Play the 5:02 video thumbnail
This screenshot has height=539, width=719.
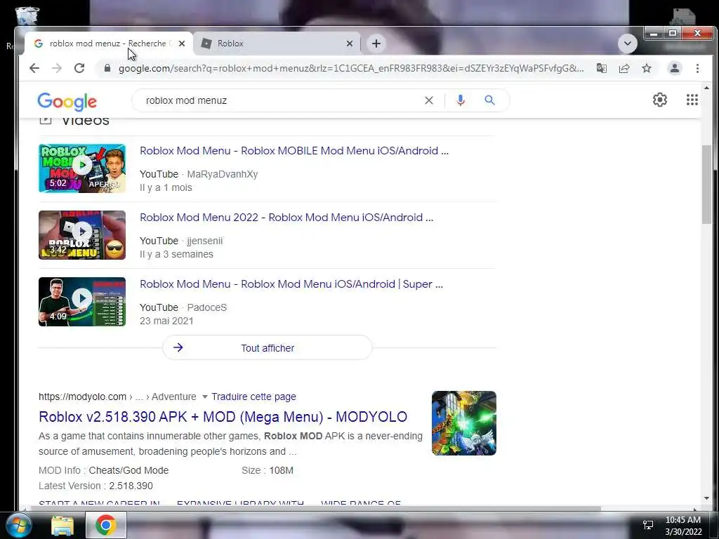click(x=82, y=168)
